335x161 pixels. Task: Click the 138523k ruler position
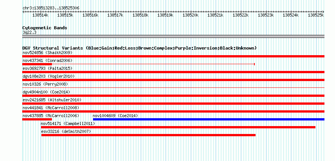click(x=266, y=15)
